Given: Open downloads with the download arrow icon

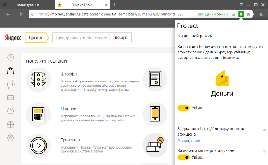Looking at the screenshot, I should (261, 14).
